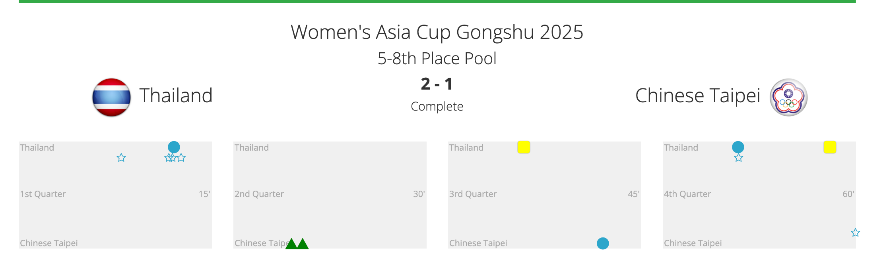Viewport: 889px width, 264px height.
Task: Select Chinese Taipei's star in 4th Quarter
Action: (x=856, y=233)
